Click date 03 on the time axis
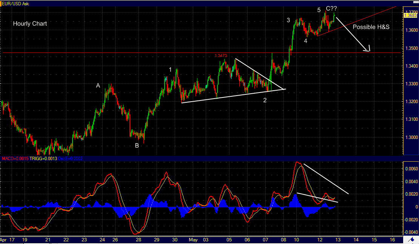 point(206,240)
